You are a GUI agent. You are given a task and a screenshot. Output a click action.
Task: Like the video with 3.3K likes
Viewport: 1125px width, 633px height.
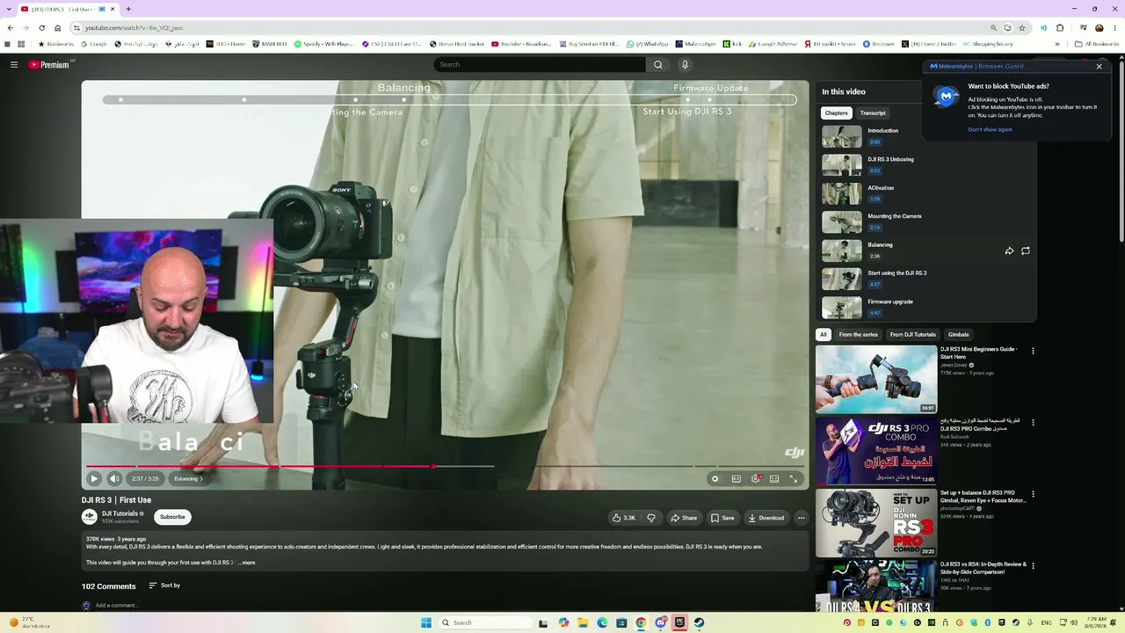pyautogui.click(x=624, y=518)
